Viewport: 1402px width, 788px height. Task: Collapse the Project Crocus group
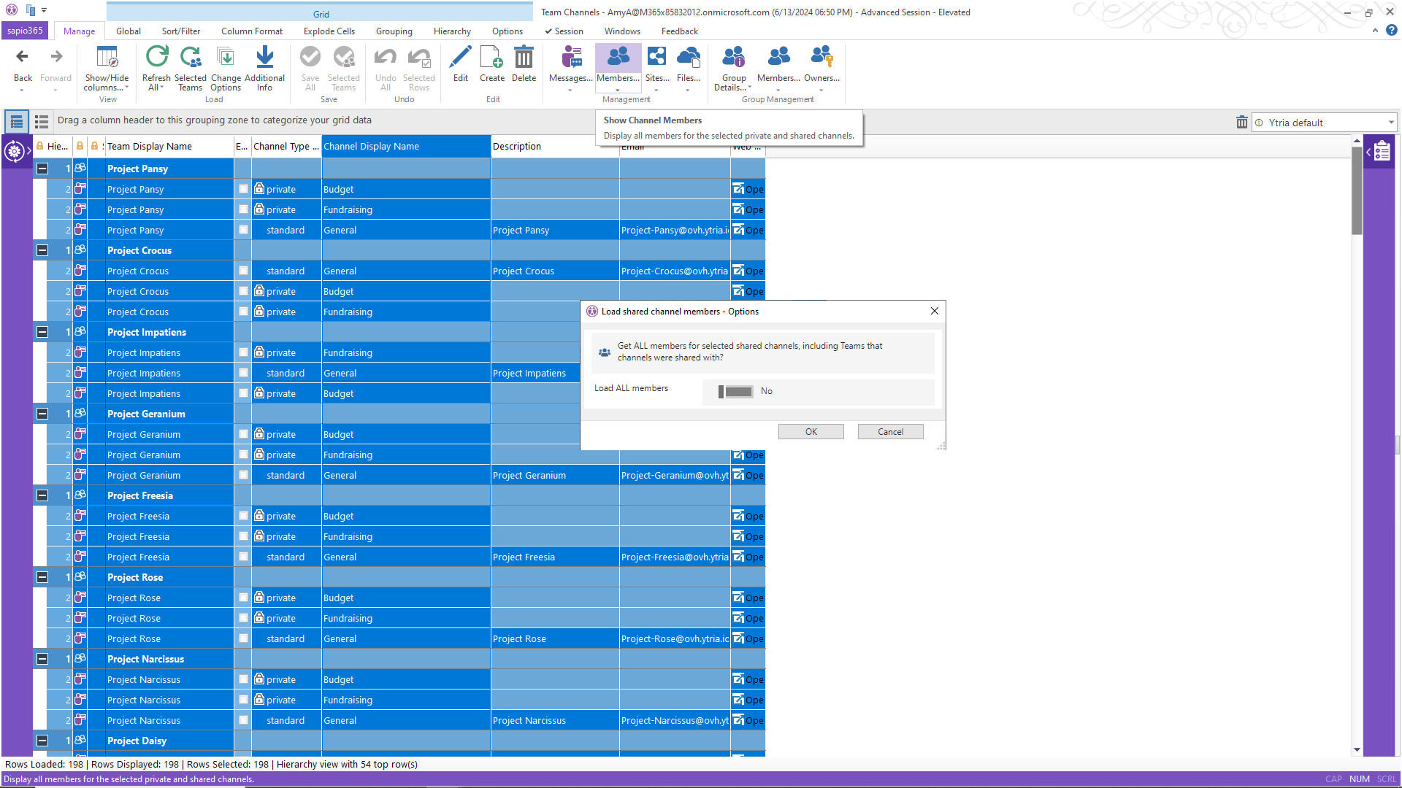point(42,250)
